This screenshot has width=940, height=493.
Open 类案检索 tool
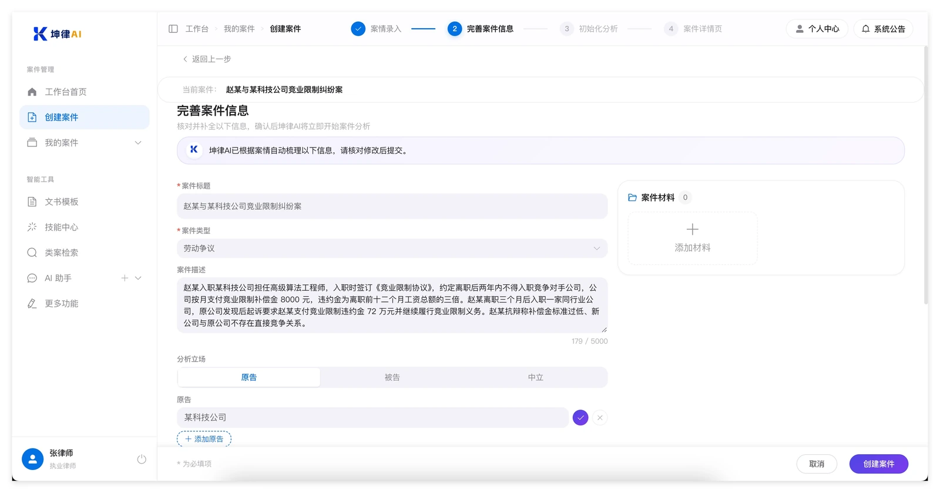85,253
